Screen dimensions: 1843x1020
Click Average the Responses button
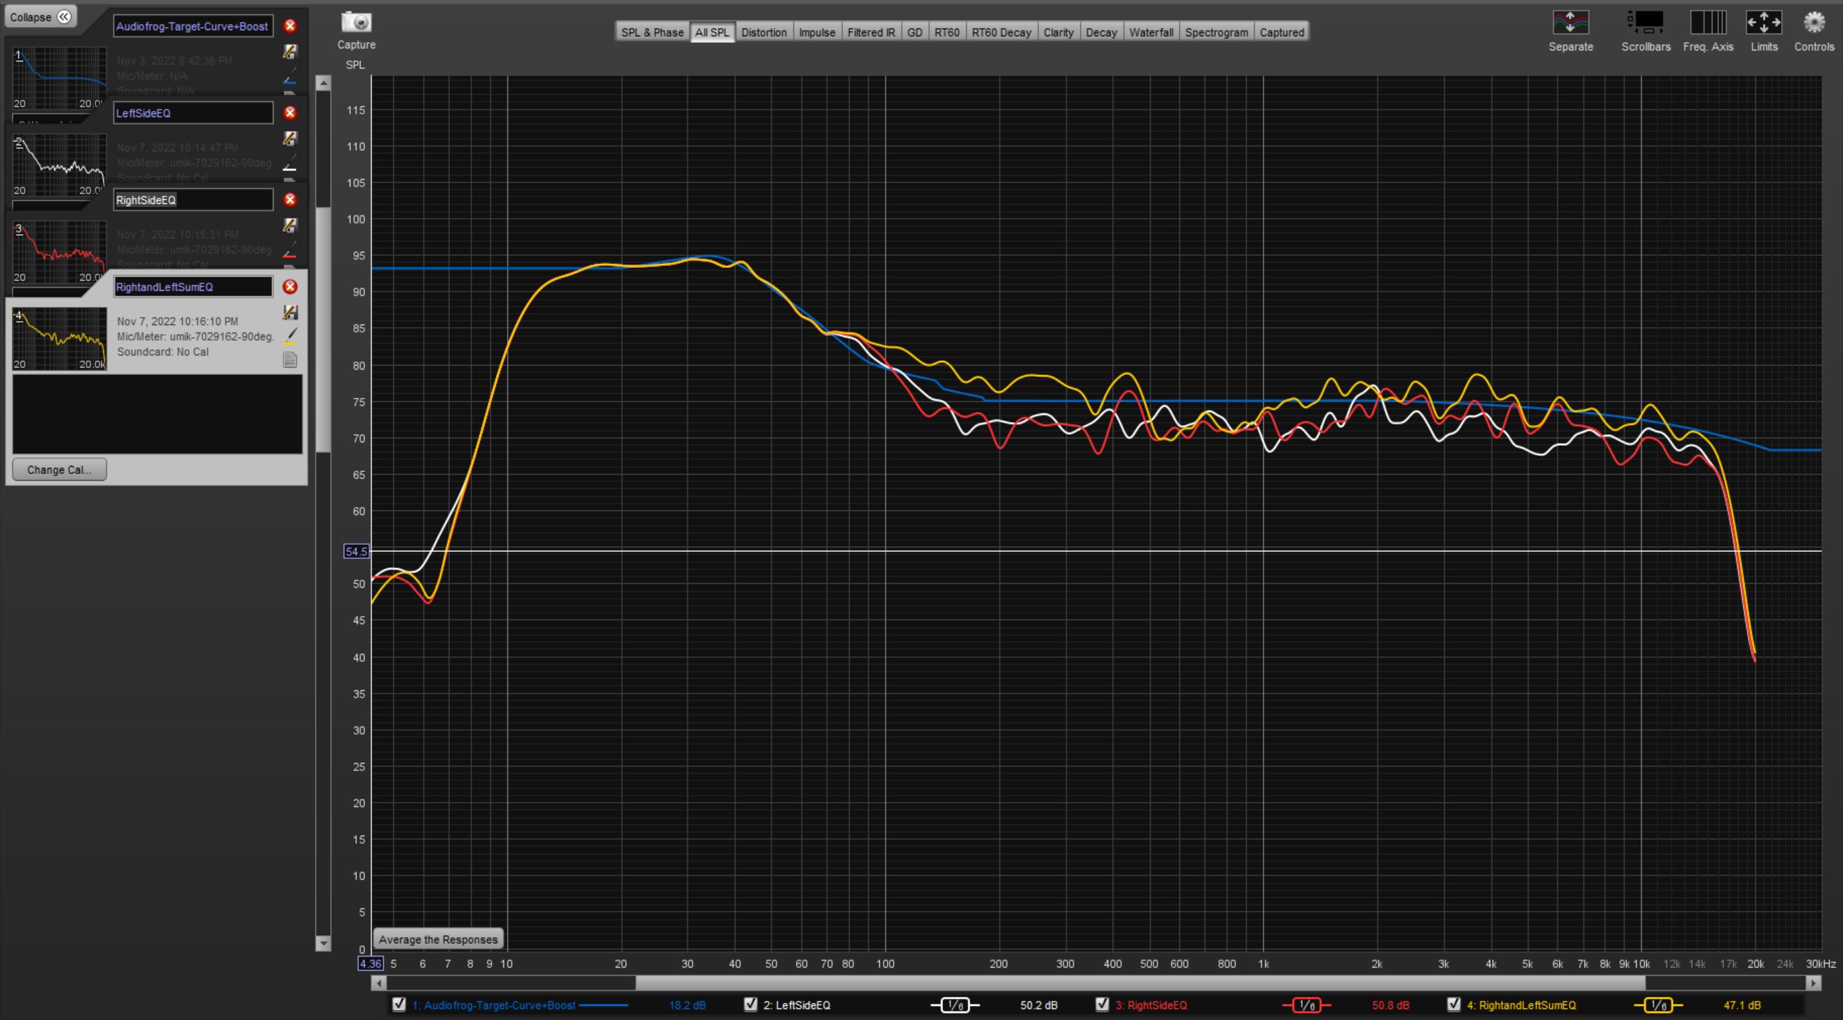(438, 939)
